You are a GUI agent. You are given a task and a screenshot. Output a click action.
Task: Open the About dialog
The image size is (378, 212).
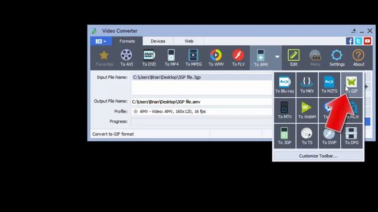(x=359, y=58)
